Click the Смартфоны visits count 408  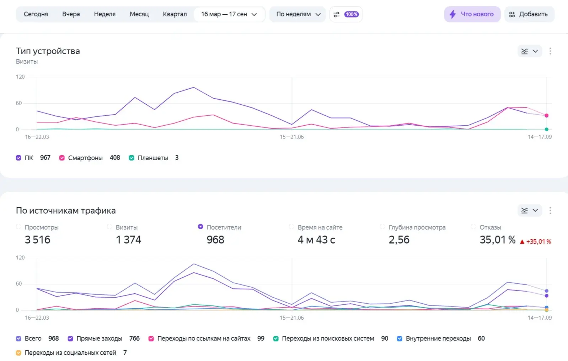pyautogui.click(x=115, y=158)
